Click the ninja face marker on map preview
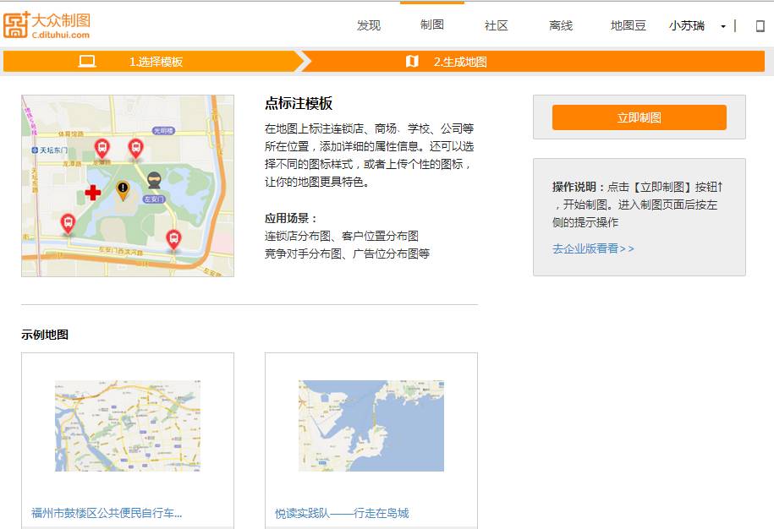 (154, 179)
